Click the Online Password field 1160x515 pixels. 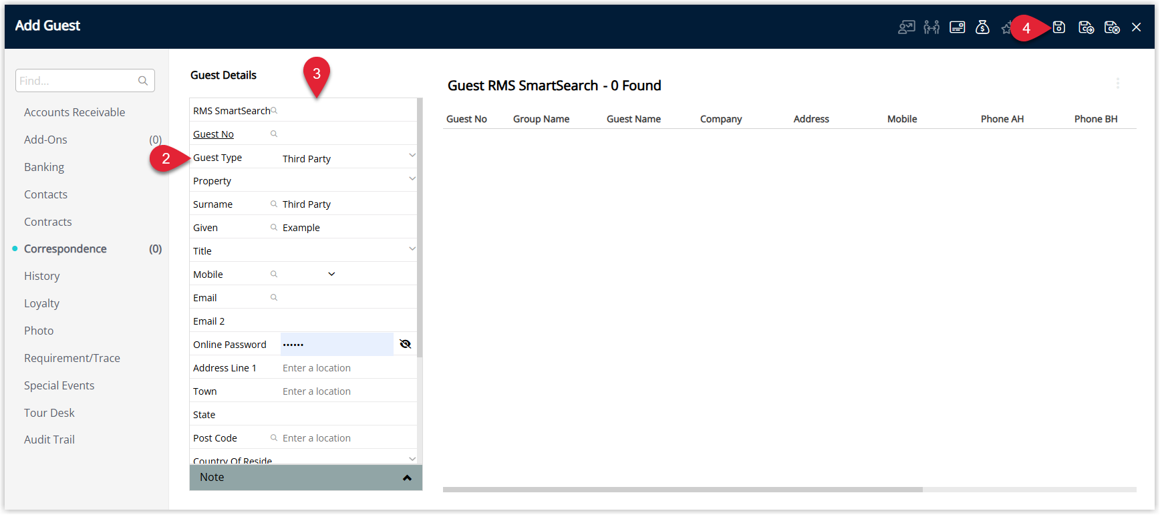coord(337,344)
